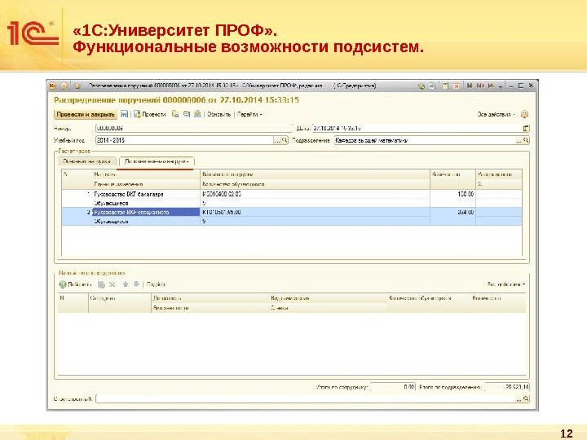Click the 'Провести и закрыть' button
This screenshot has width=587, height=440.
(86, 115)
